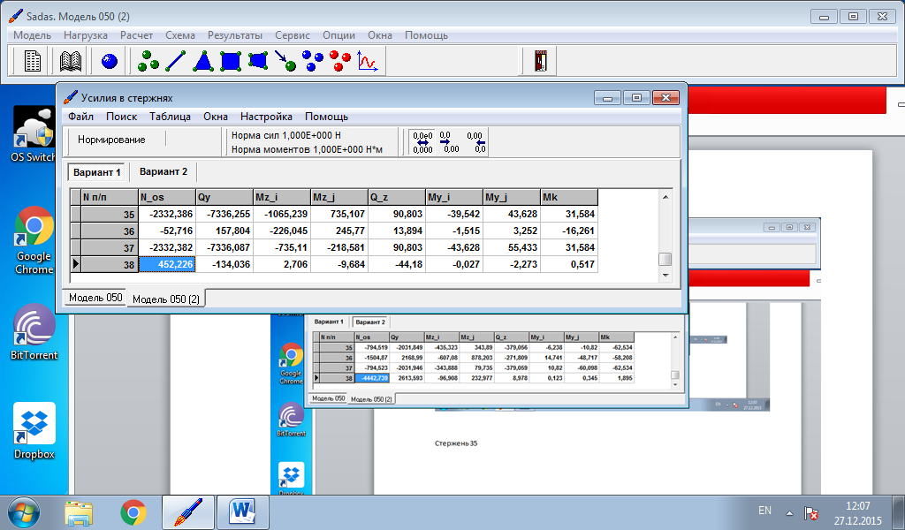This screenshot has height=530, width=905.
Task: Select the blue square plate element icon
Action: pos(231,61)
